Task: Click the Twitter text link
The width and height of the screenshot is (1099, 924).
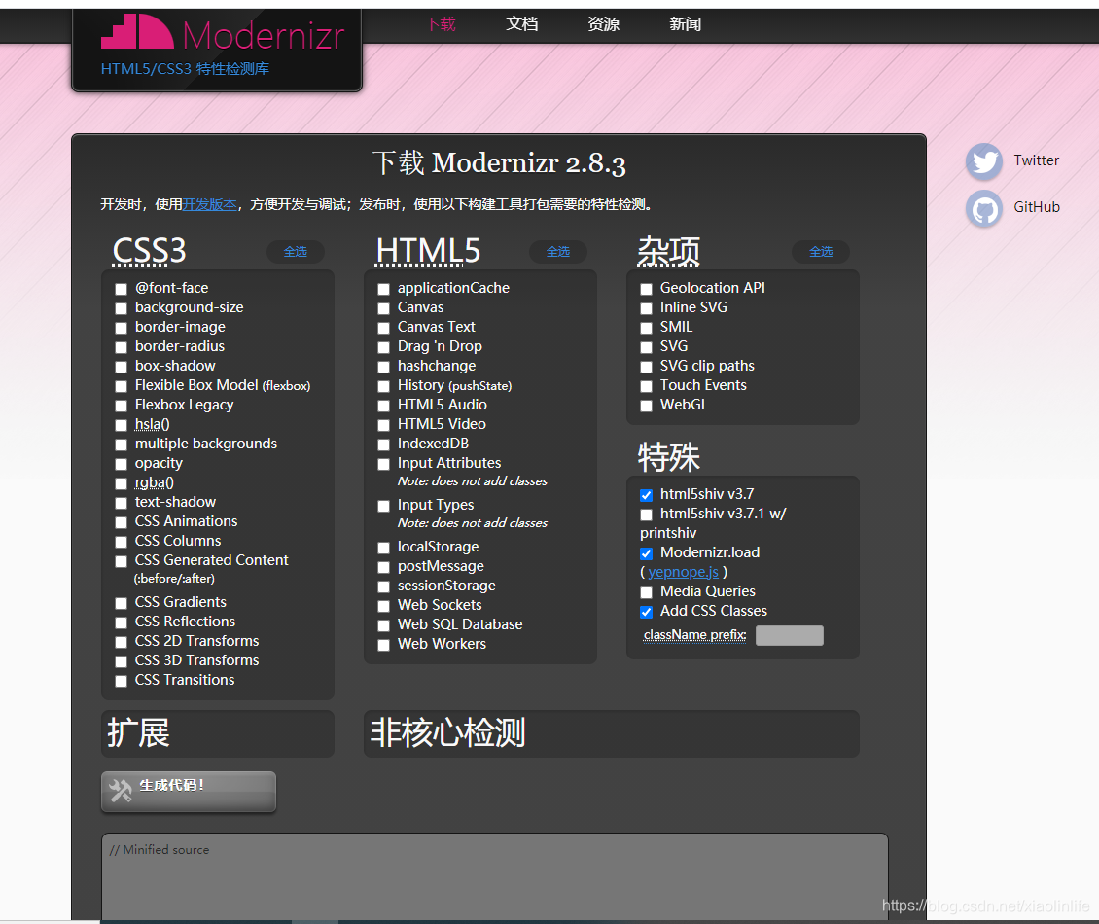Action: (1036, 160)
